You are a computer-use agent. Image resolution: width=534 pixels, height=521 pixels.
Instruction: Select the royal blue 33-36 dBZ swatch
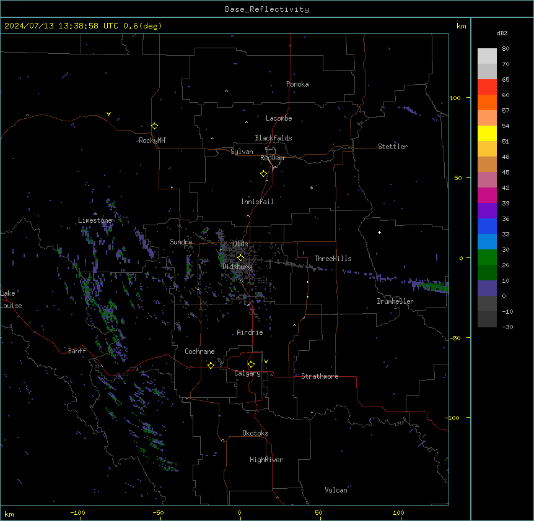click(487, 226)
